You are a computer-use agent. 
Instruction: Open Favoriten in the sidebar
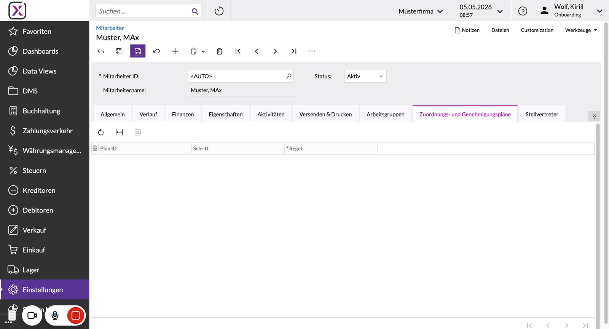(45, 31)
